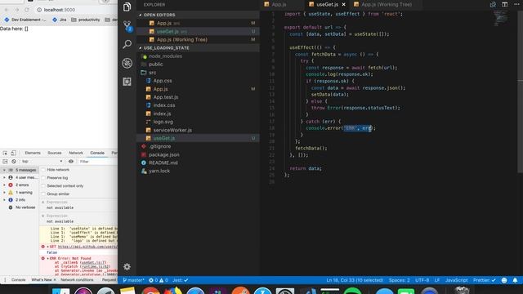Open Source Control view in activity bar
The image size is (523, 294).
127,25
